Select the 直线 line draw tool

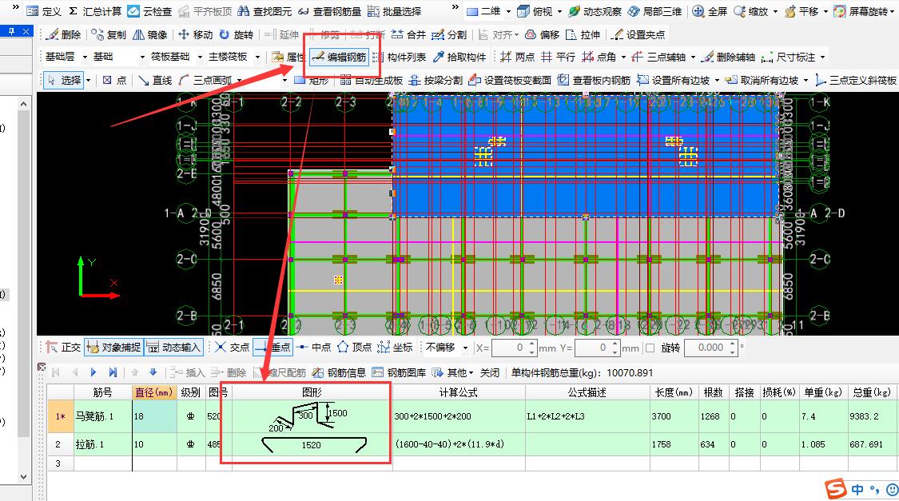tap(155, 80)
